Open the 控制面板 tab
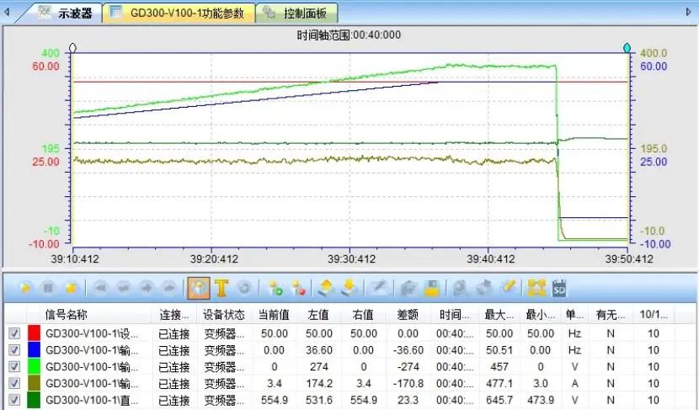 coord(299,13)
